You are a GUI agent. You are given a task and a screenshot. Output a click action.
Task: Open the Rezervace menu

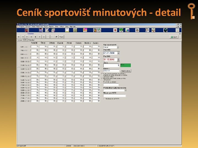coord(40,27)
